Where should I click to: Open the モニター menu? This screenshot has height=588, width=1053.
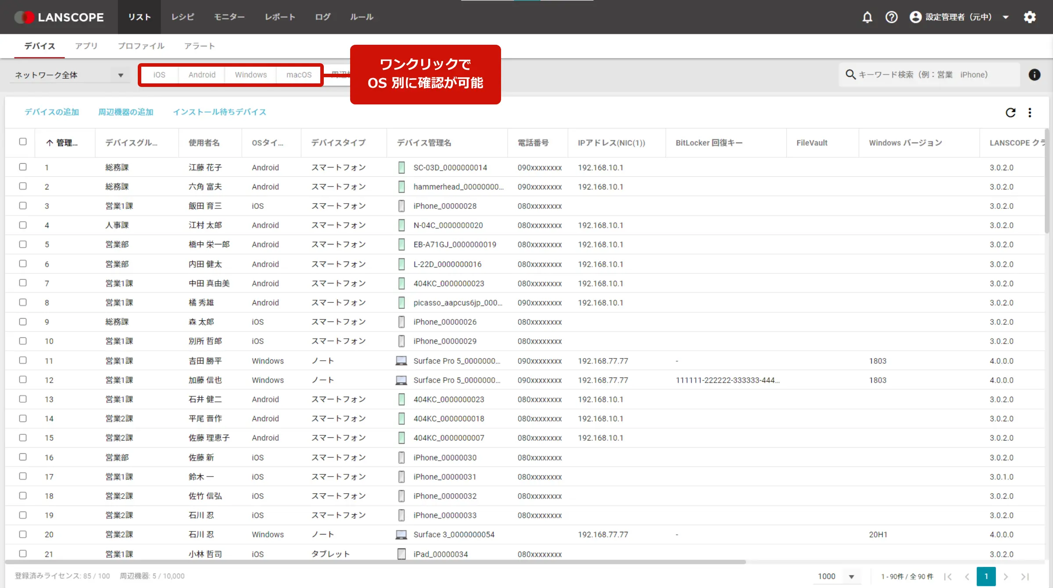(229, 17)
